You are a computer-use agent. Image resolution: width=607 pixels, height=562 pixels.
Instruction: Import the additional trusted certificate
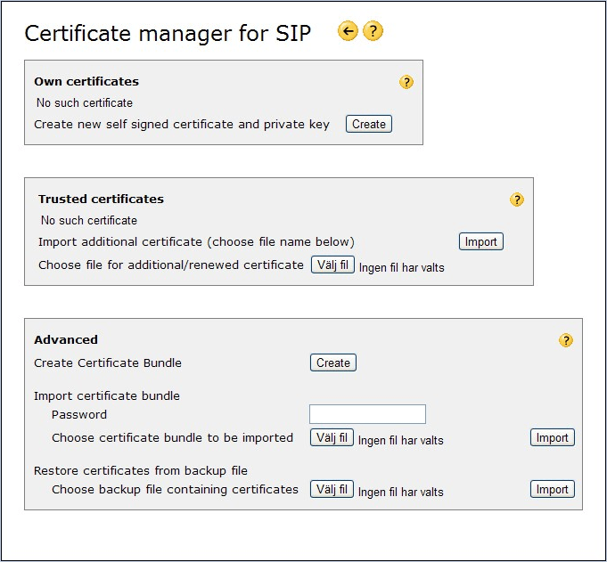pos(481,241)
